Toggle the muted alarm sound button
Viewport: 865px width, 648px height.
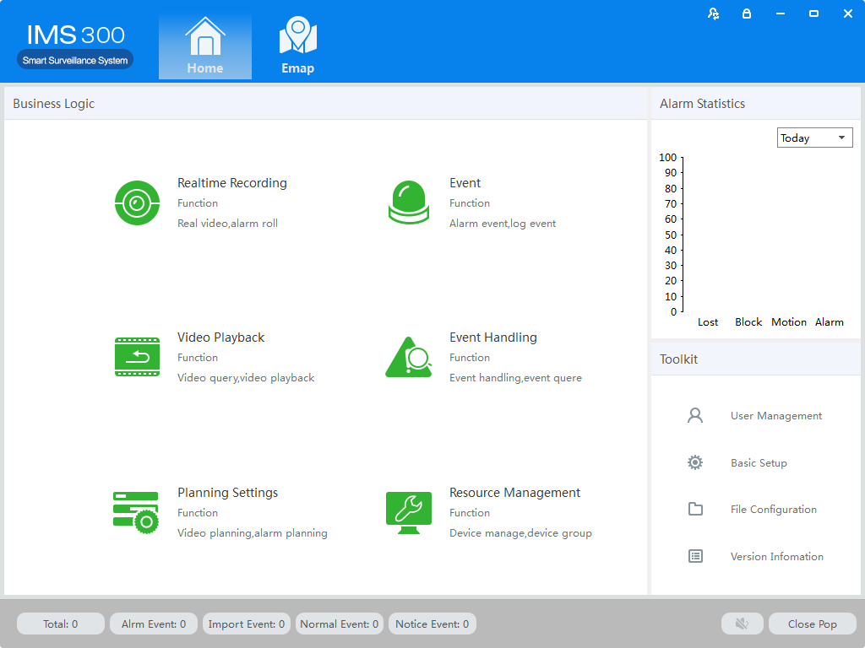[743, 624]
